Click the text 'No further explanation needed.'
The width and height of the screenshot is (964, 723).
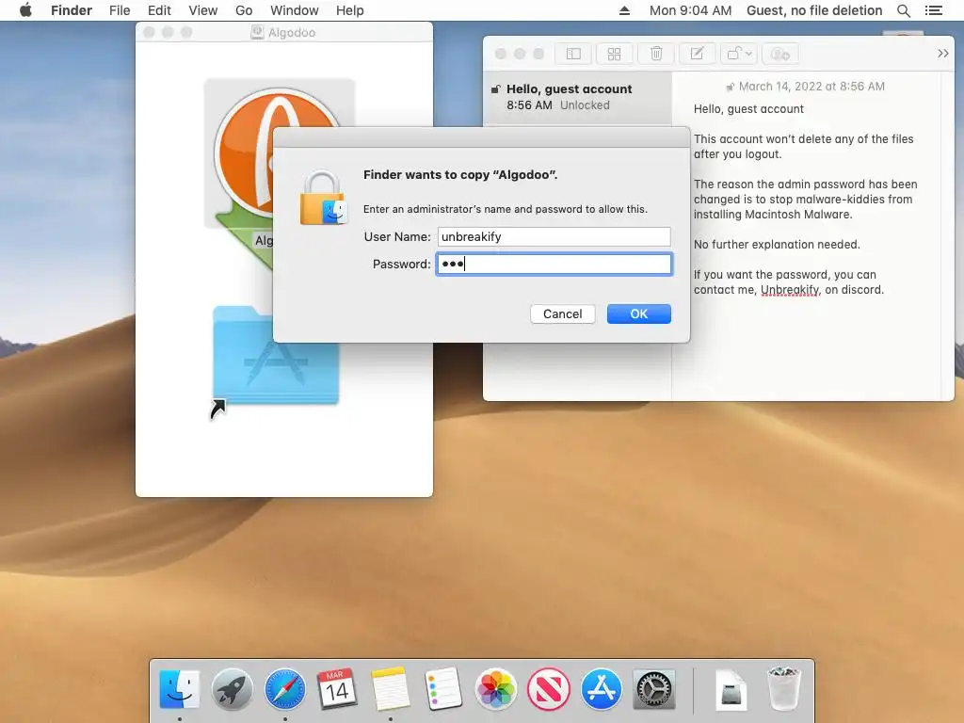[777, 245]
